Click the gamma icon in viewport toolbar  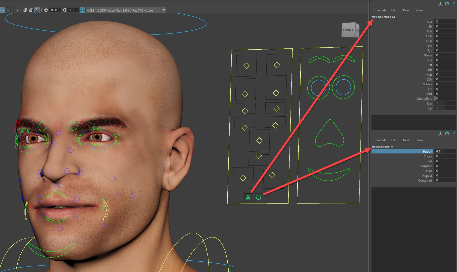64,10
